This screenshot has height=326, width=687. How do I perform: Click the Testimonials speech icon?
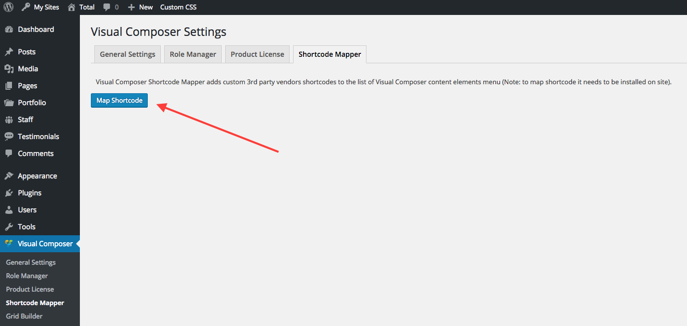[9, 137]
